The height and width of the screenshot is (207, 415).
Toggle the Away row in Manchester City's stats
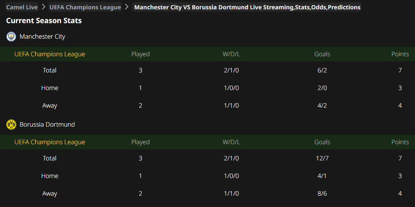coord(49,105)
